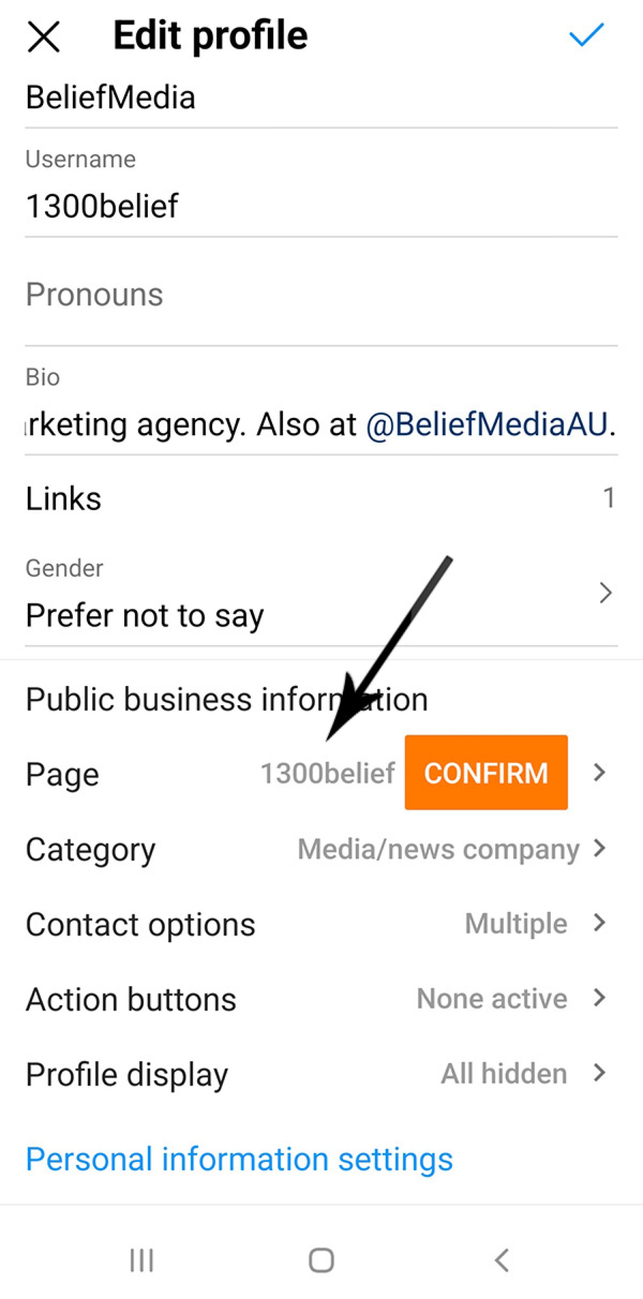Tap the @BeliefMediaAU mention in bio
This screenshot has height=1299, width=643.
pos(487,424)
